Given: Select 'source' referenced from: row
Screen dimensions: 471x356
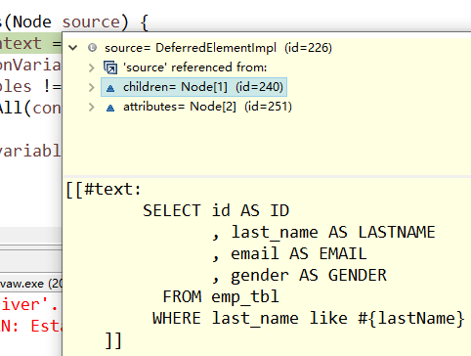Looking at the screenshot, I should click(x=194, y=67).
